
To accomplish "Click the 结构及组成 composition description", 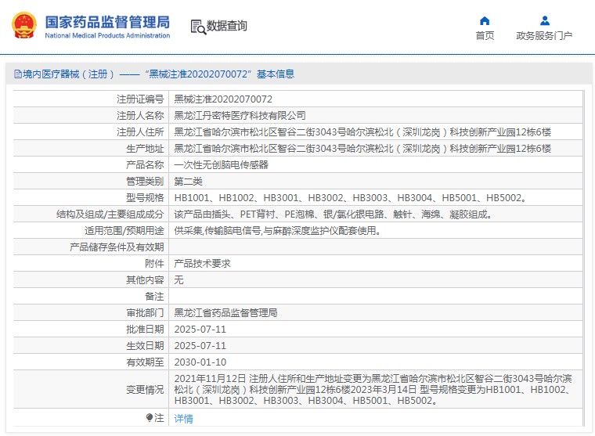I will click(334, 214).
